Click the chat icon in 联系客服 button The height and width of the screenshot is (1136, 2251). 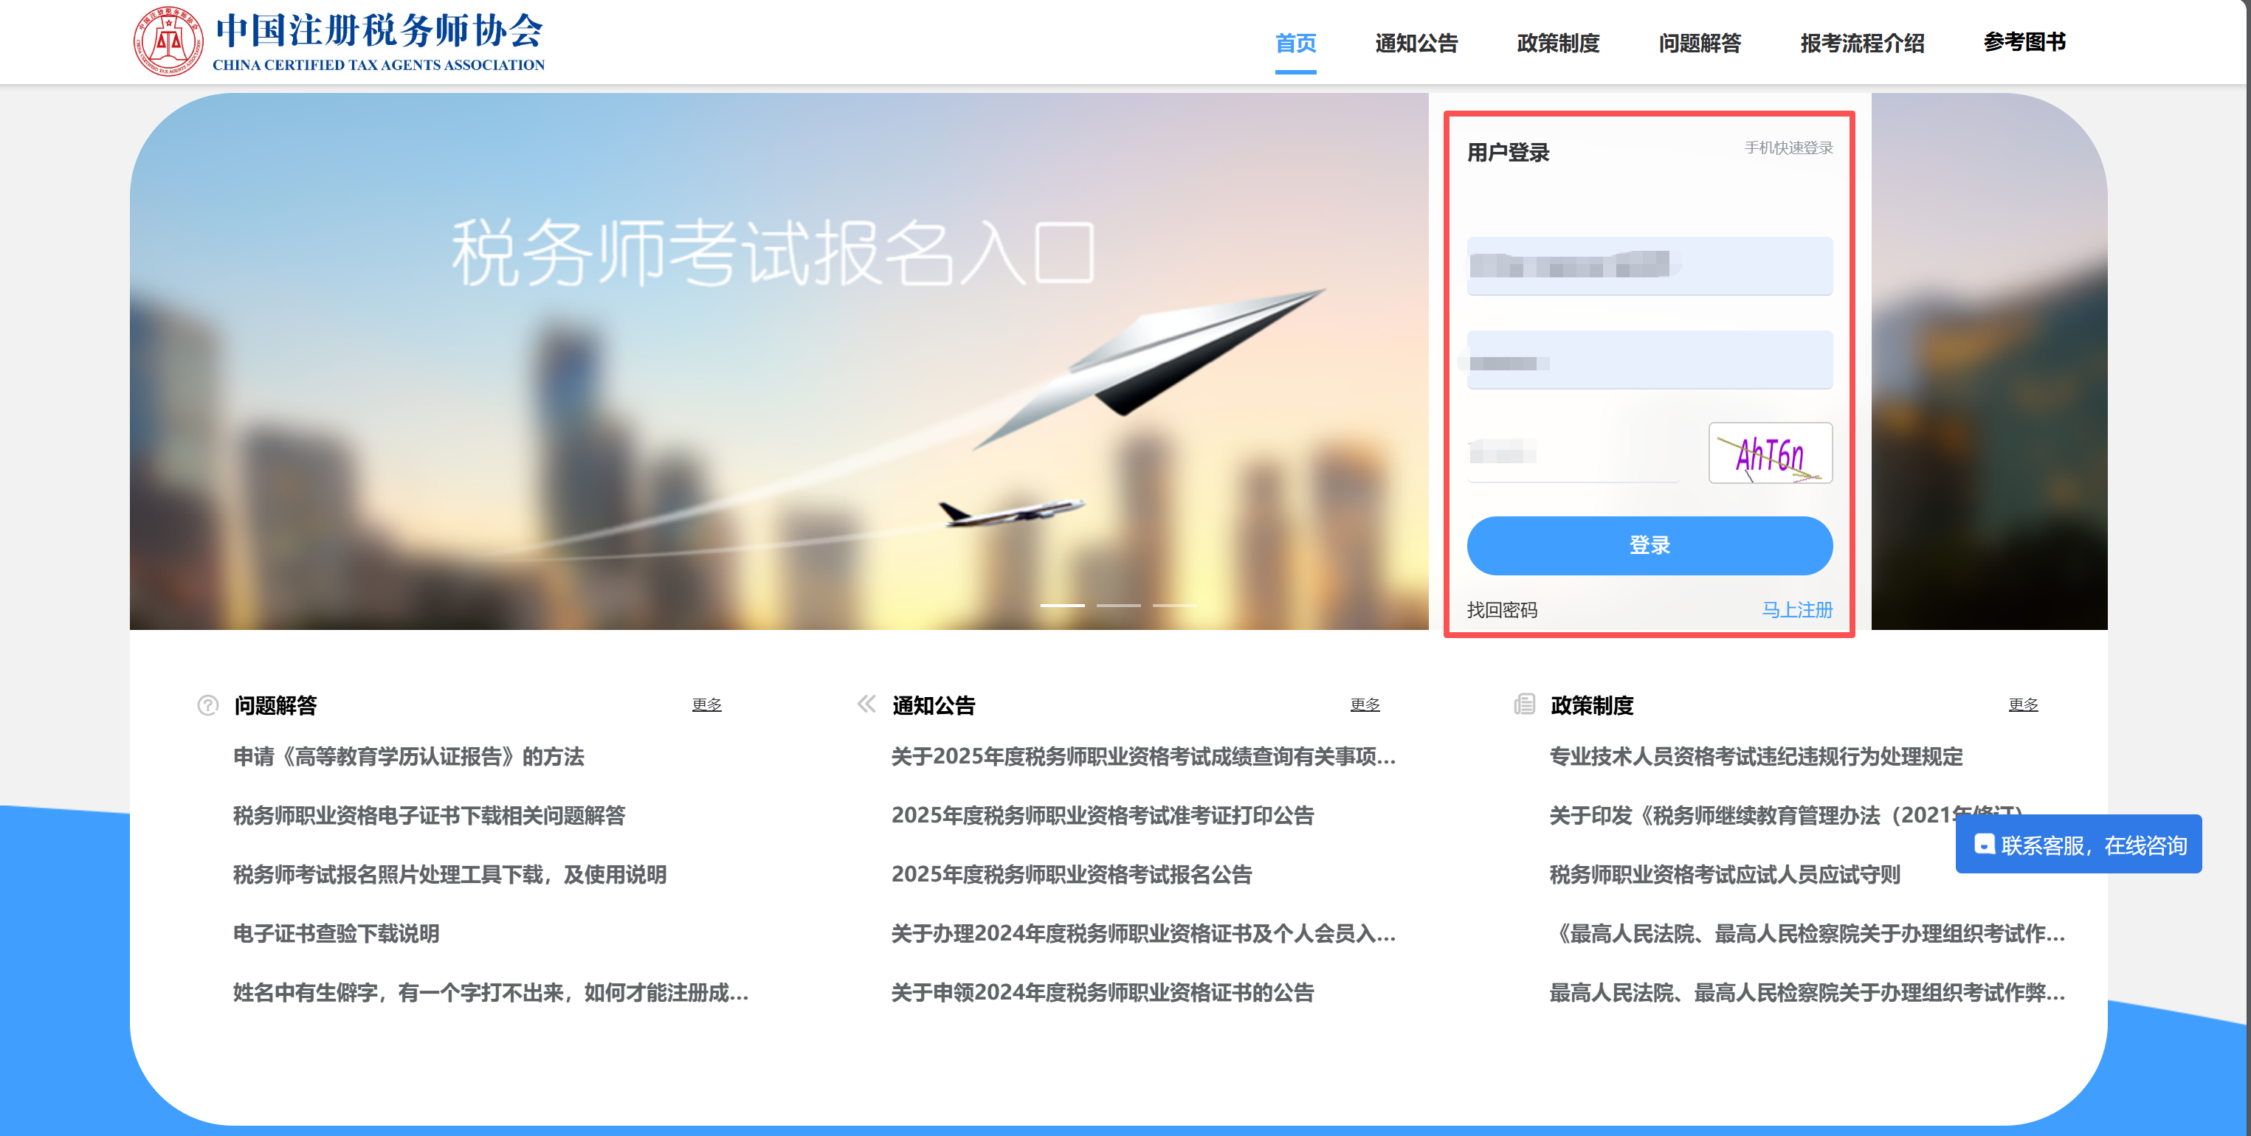click(1984, 843)
